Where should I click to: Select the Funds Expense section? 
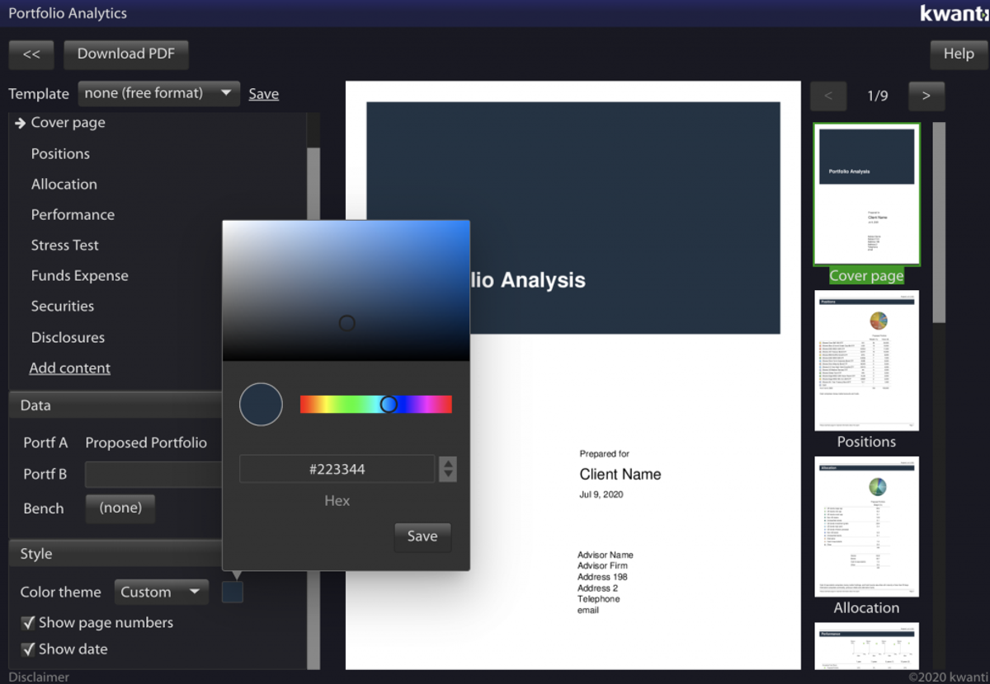click(80, 276)
